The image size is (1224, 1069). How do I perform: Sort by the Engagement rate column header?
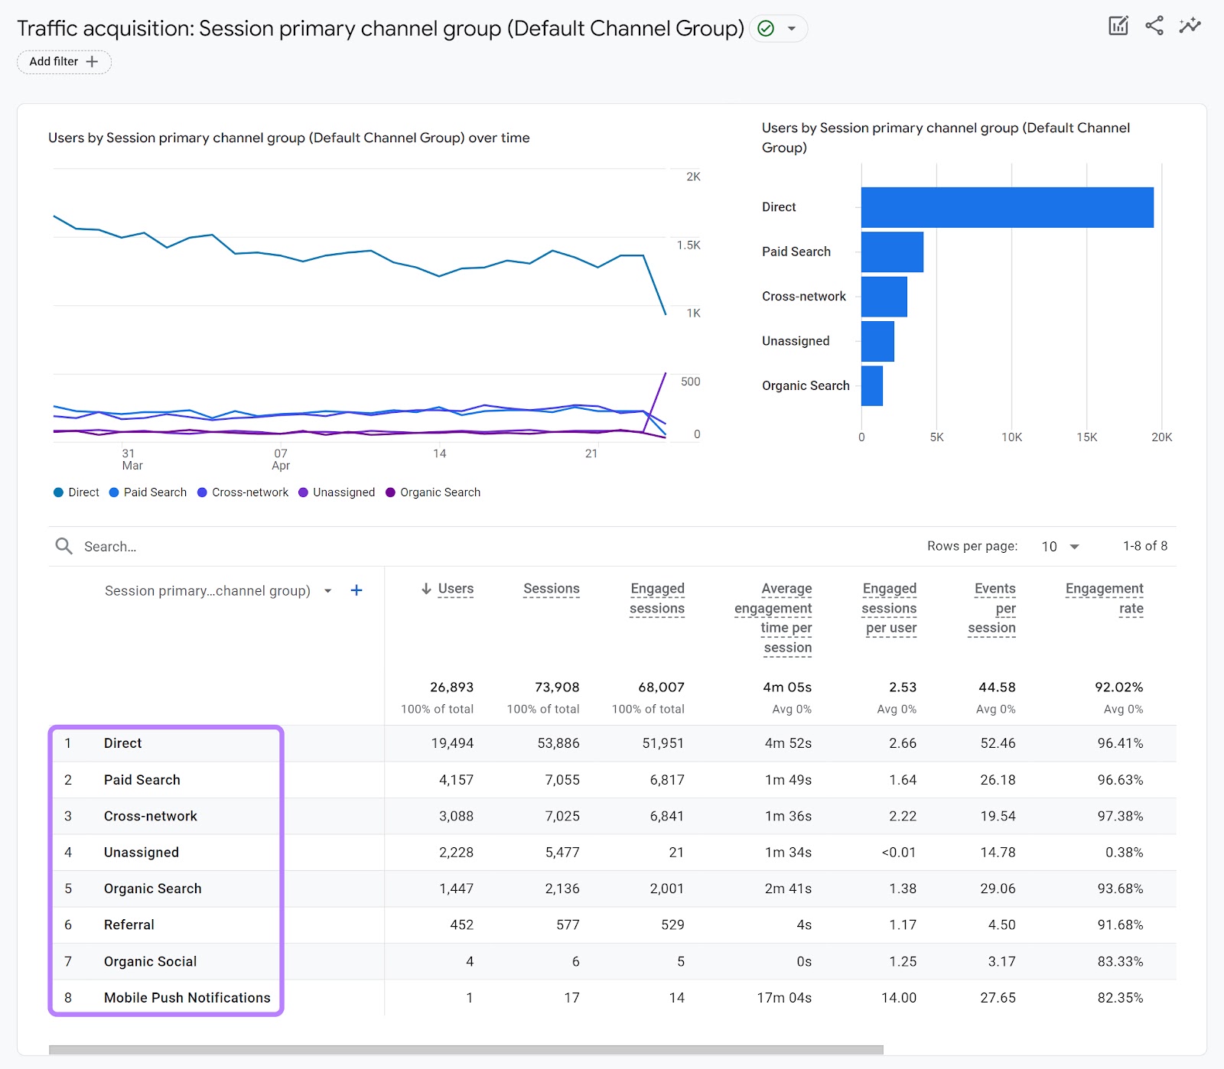coord(1104,598)
